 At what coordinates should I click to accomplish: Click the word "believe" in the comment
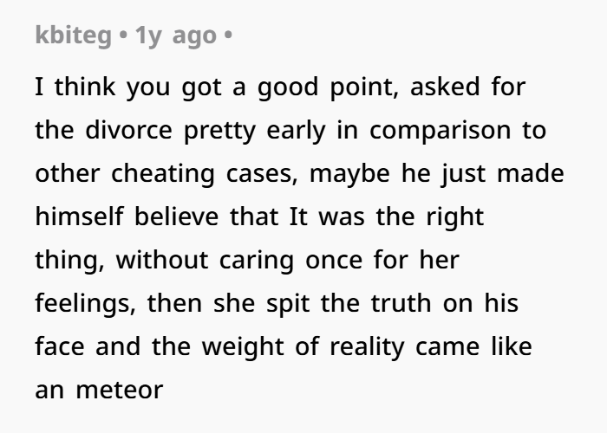point(176,216)
